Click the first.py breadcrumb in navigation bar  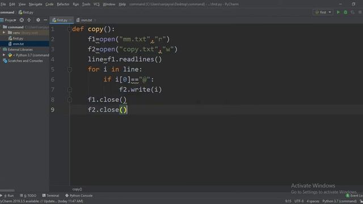[26, 12]
